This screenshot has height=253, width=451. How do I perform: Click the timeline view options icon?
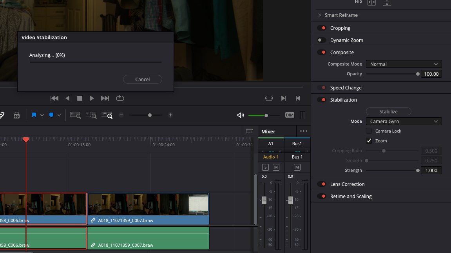coord(249,131)
